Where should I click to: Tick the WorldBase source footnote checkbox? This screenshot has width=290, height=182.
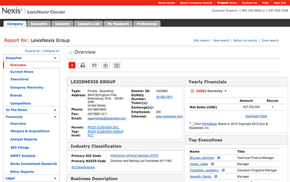(193, 124)
